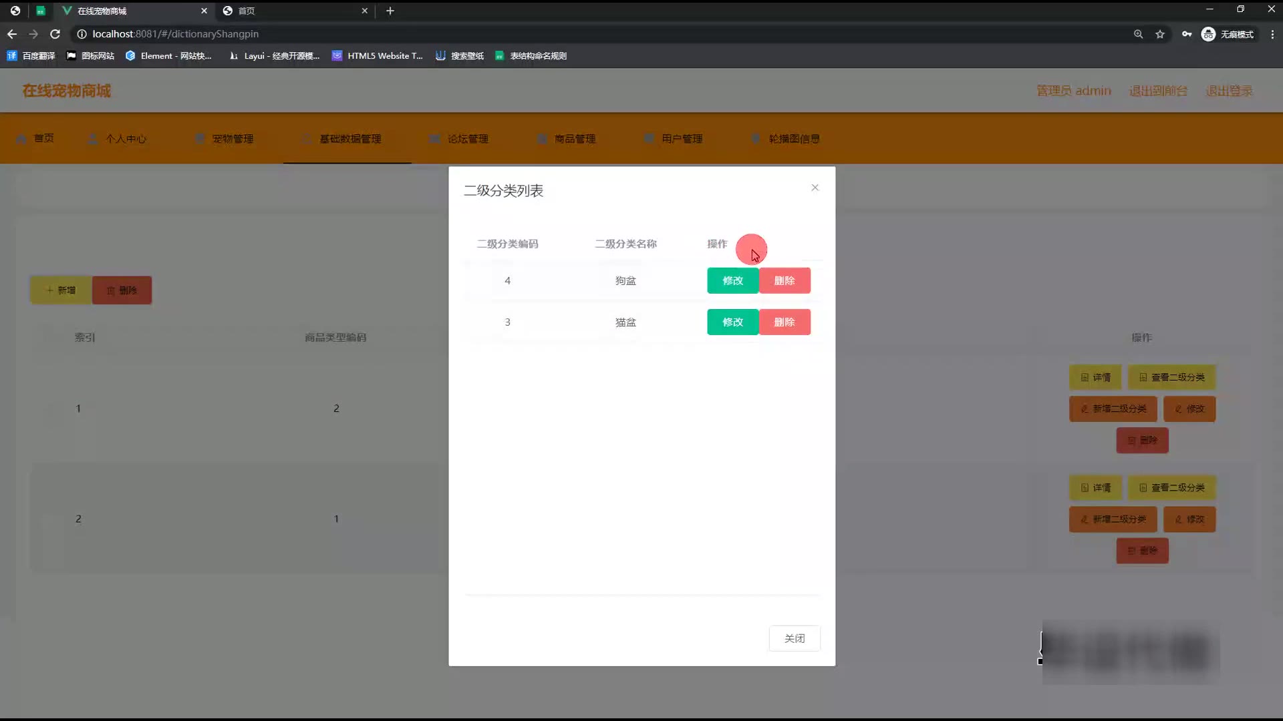Click the password key icon in the address bar

pos(1186,34)
